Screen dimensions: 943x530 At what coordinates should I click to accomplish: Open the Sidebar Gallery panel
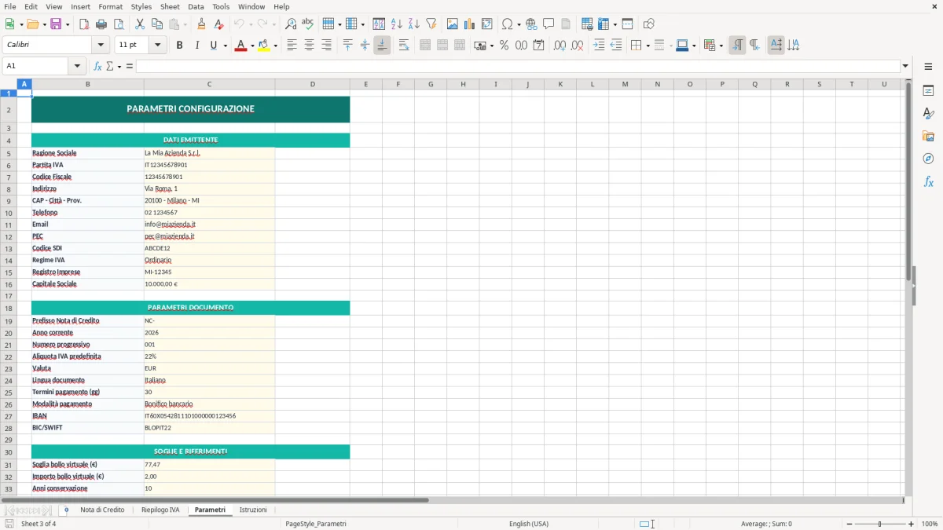pos(928,137)
